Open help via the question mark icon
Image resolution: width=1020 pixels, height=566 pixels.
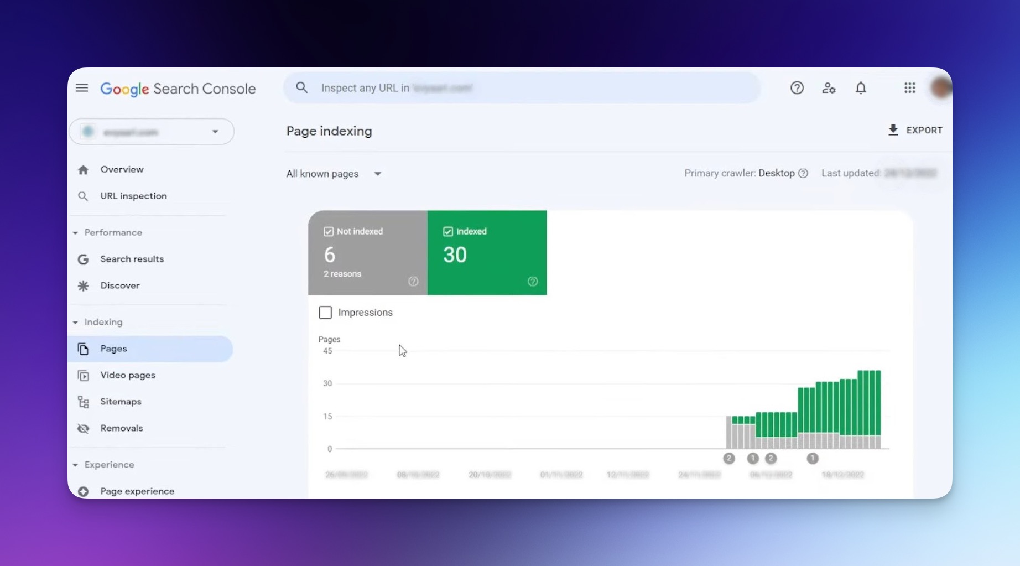797,87
